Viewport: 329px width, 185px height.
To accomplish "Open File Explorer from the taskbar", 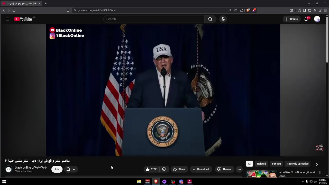I will click(x=139, y=182).
